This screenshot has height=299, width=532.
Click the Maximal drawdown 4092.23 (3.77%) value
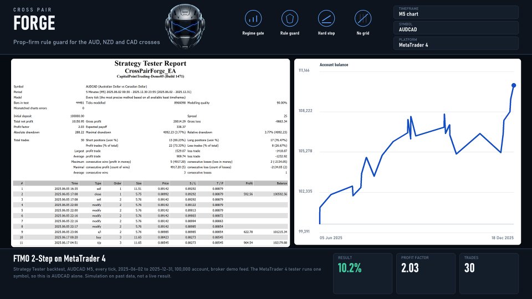click(175, 132)
